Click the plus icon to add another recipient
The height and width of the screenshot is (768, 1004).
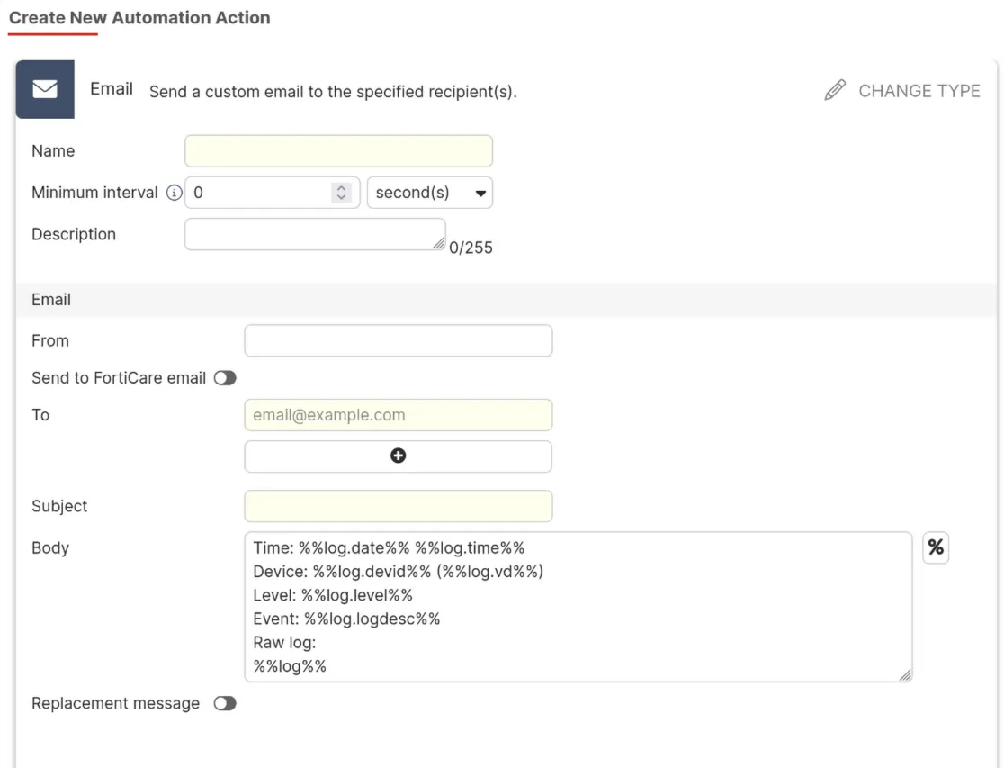[x=398, y=456]
